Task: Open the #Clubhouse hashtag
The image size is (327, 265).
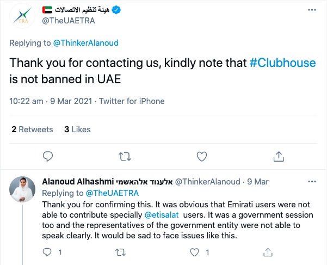Action: (x=282, y=63)
